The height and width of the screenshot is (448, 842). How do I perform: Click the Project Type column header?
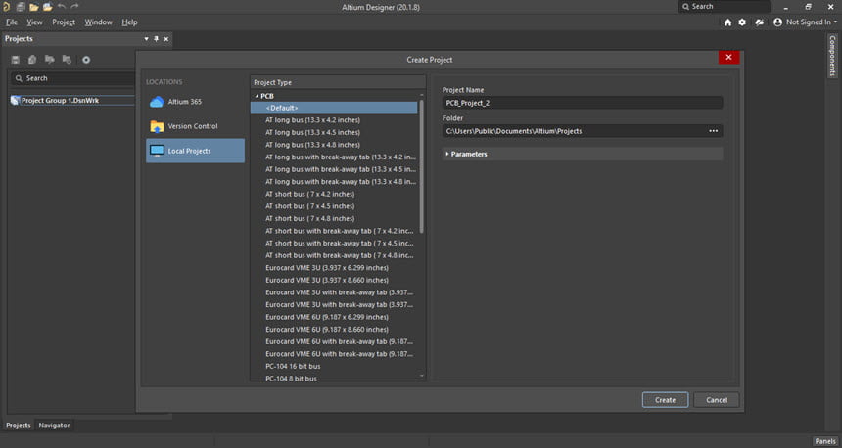[x=338, y=82]
